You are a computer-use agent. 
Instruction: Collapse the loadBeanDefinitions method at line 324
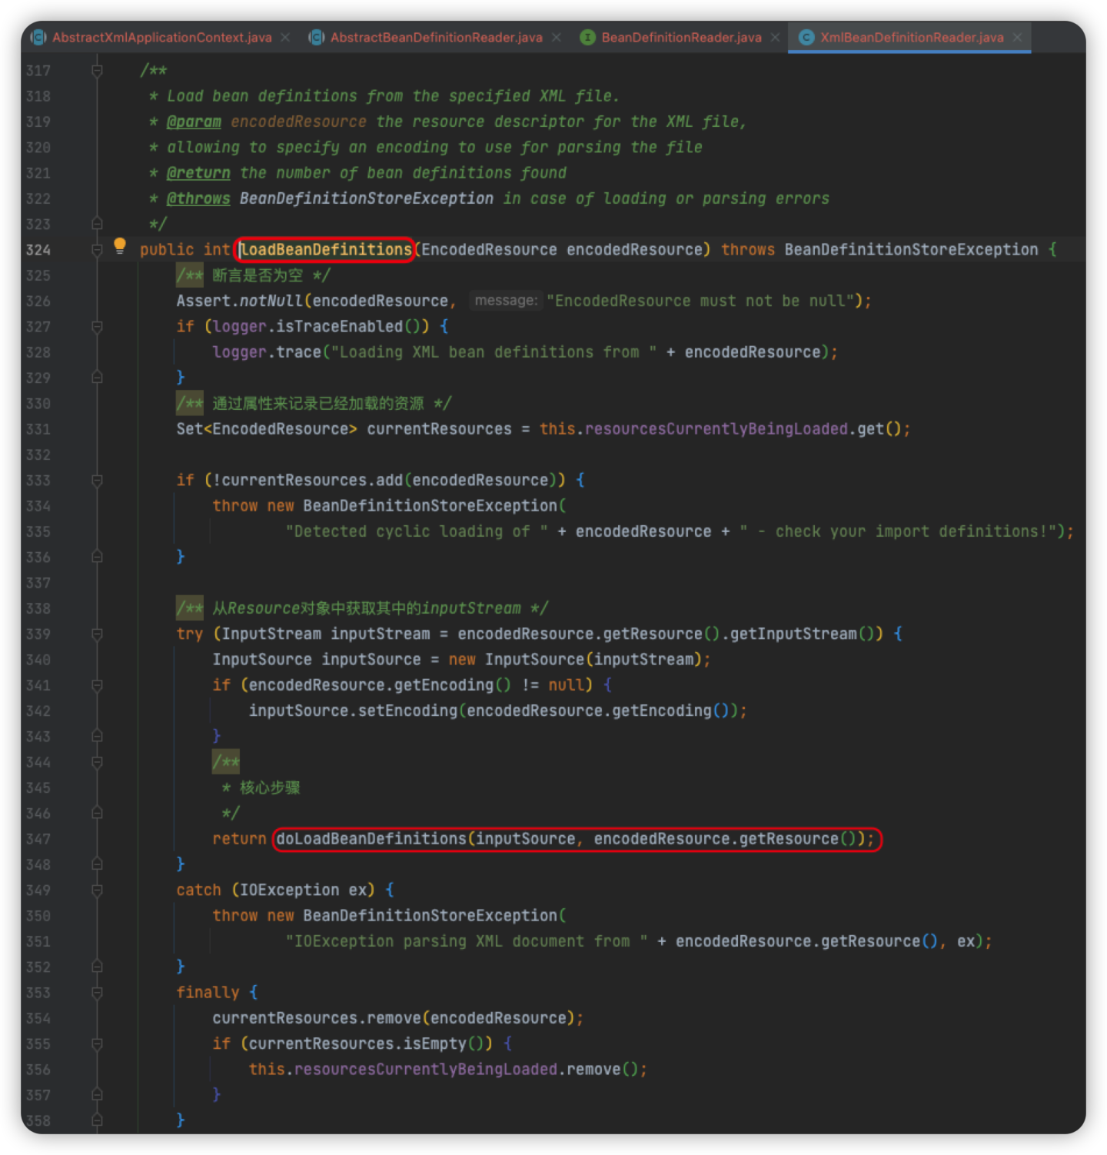point(97,250)
